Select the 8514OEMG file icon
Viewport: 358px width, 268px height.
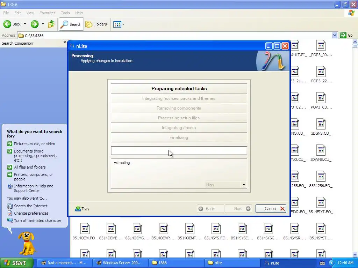point(137,229)
